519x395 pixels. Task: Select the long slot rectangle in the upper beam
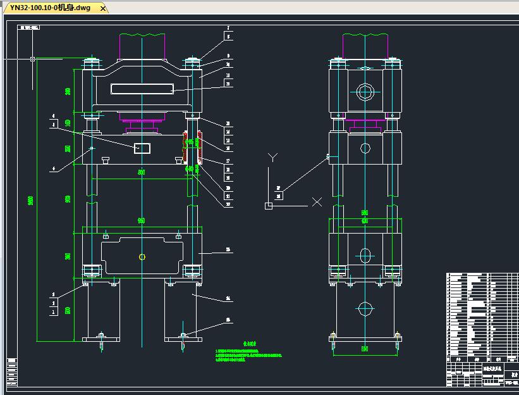coord(142,89)
